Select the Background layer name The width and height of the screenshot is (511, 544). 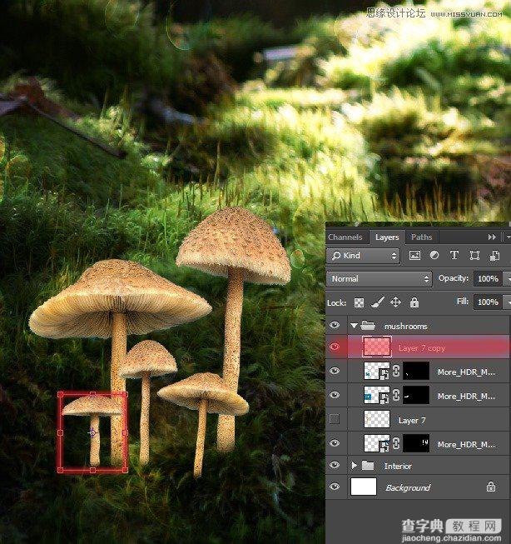(x=408, y=488)
